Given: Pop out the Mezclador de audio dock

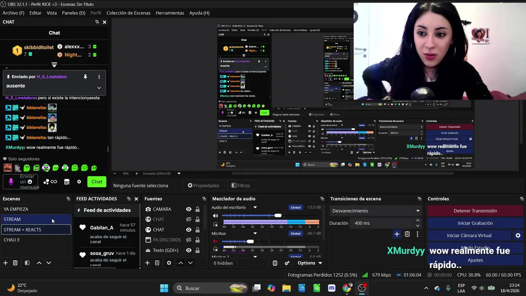Looking at the screenshot, I should [x=322, y=199].
